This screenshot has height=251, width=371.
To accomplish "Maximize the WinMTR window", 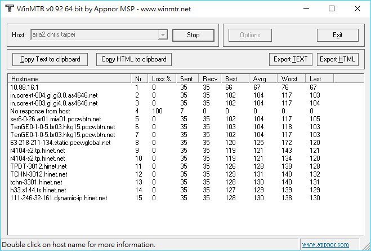I will point(332,9).
